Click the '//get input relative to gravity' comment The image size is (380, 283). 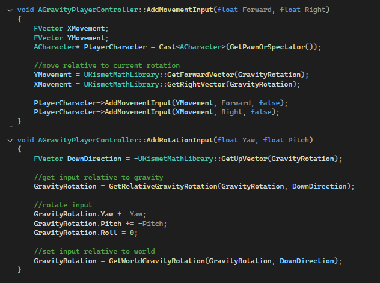99,177
